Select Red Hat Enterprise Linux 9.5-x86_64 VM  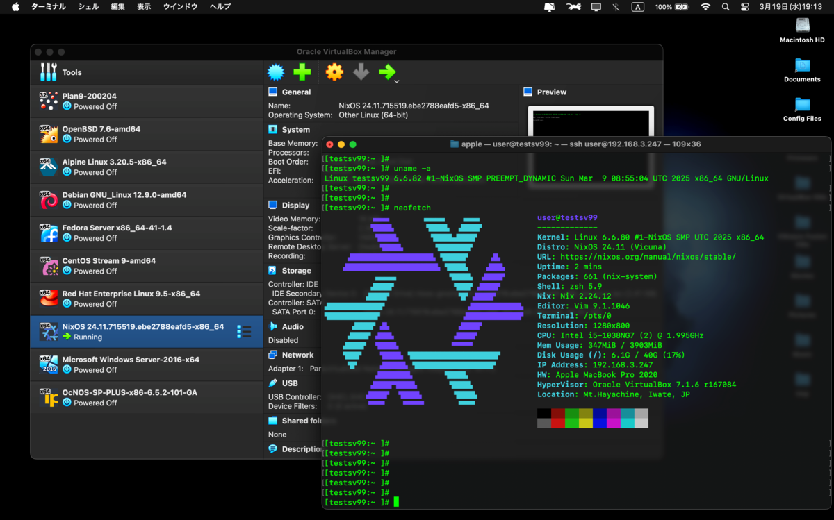click(147, 299)
